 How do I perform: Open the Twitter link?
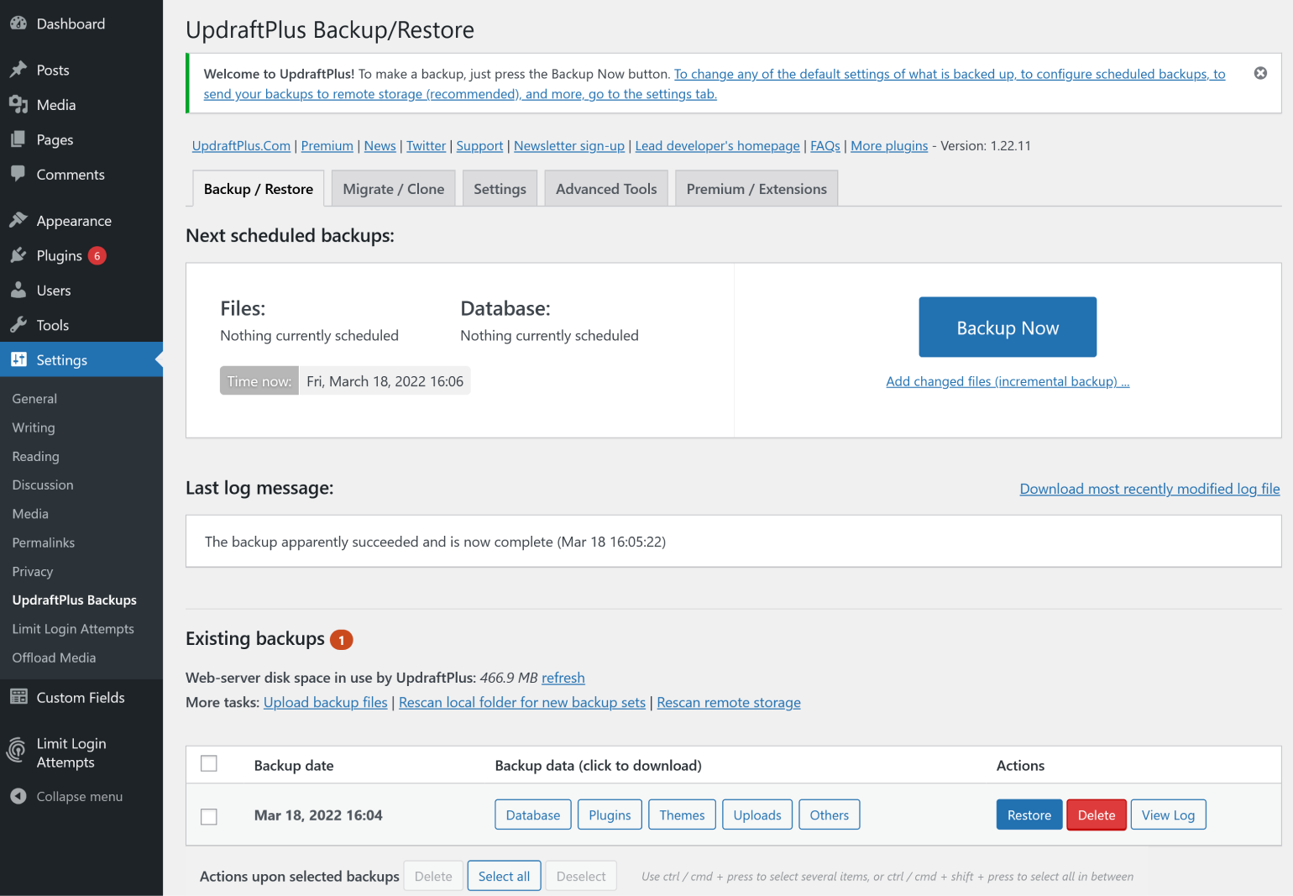click(426, 145)
